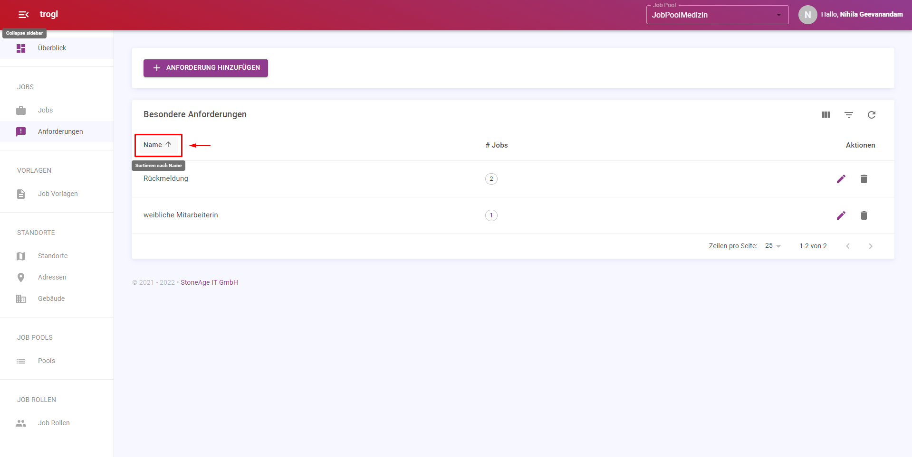
Task: Refresh the Besondere Anforderungen table
Action: (872, 115)
